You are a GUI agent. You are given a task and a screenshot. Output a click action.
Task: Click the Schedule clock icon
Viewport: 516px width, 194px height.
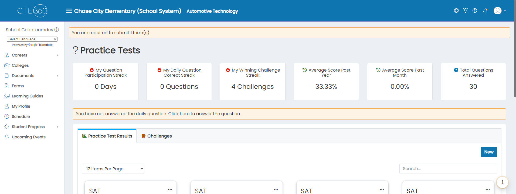pyautogui.click(x=7, y=117)
